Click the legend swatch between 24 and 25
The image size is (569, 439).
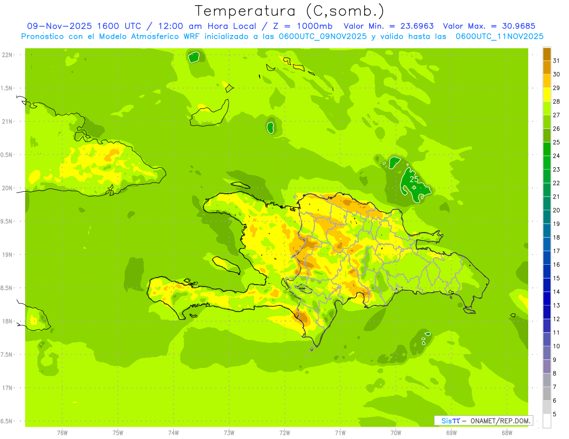coord(547,149)
